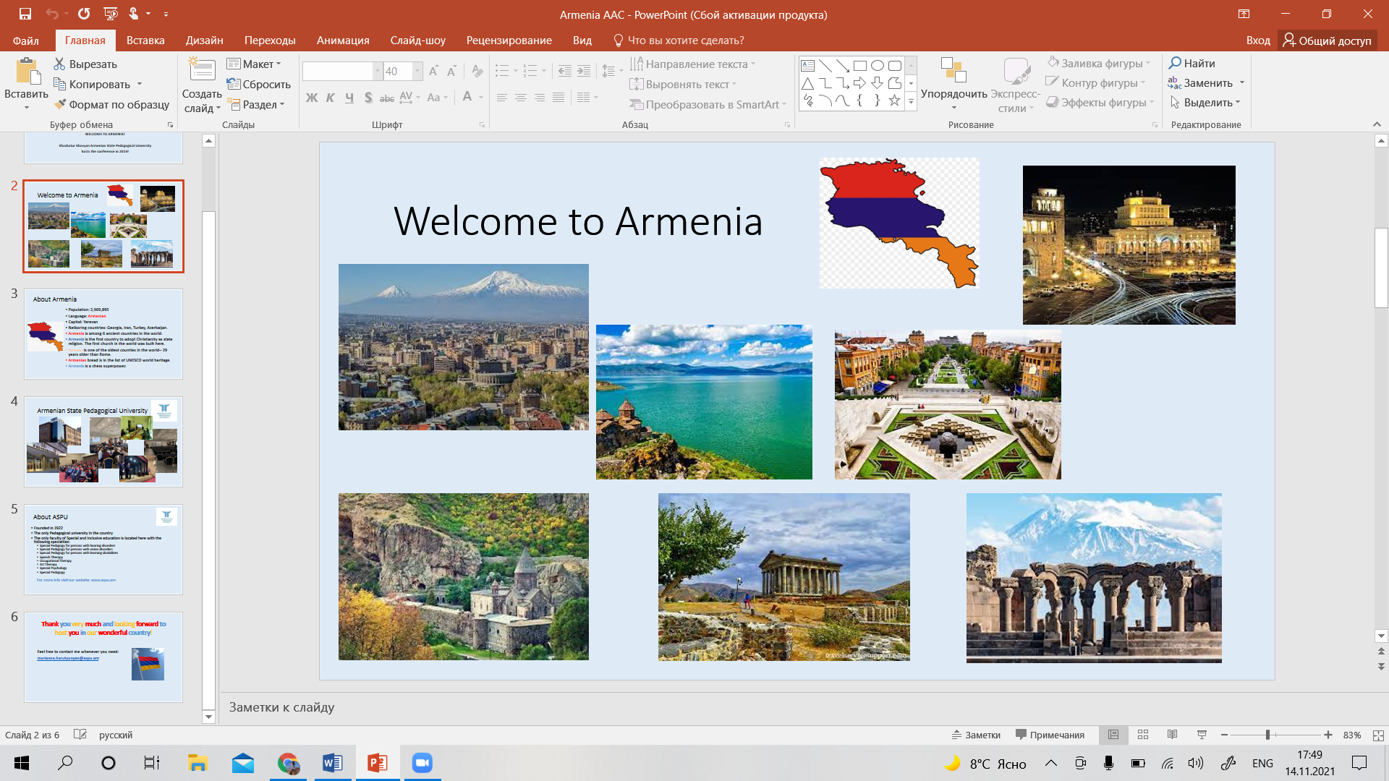1389x781 pixels.
Task: Toggle Заметки (Notes) pane in status bar
Action: click(976, 735)
